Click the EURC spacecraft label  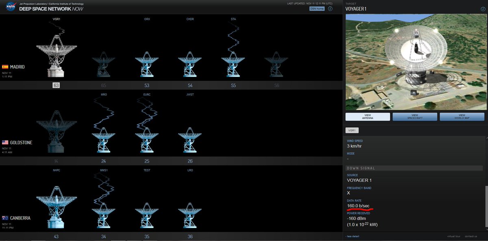tap(147, 95)
